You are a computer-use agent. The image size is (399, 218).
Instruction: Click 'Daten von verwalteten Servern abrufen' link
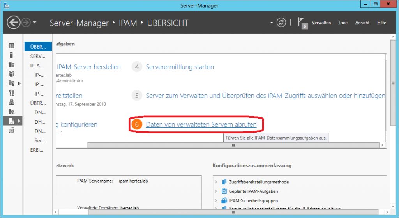(201, 125)
